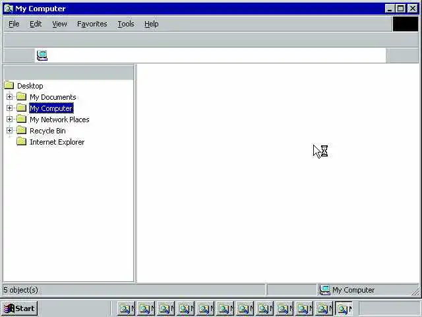Open the Tools menu
422x317 pixels.
coord(126,24)
